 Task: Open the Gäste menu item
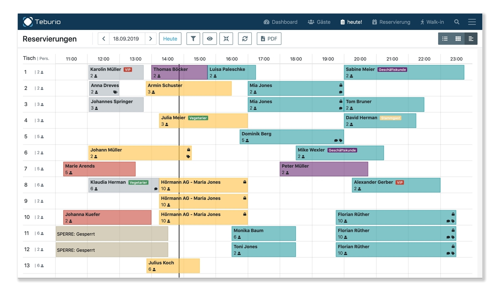(319, 22)
